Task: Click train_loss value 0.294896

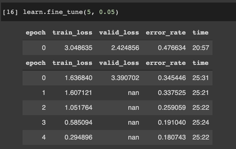Action: tap(78, 137)
